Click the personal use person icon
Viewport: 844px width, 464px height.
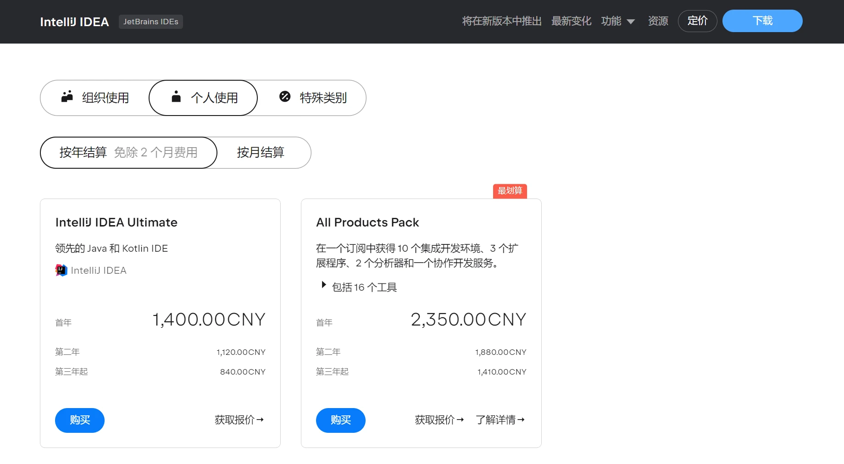[176, 96]
